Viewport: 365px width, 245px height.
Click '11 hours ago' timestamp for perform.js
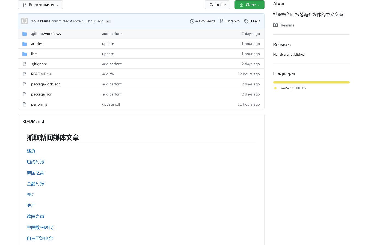coord(249,104)
